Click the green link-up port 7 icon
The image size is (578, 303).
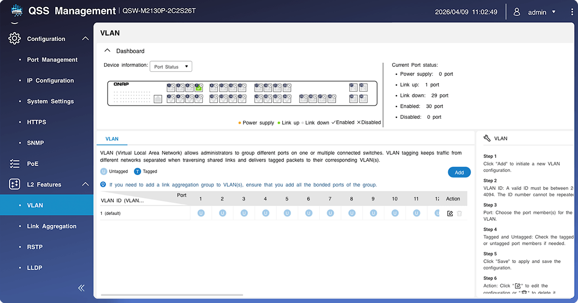coord(198,88)
